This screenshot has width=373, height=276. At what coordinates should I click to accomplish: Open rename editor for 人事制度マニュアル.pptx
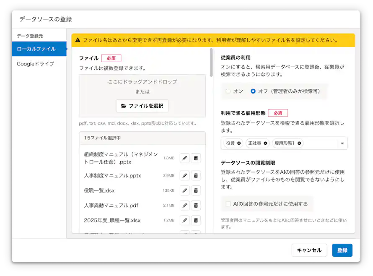pyautogui.click(x=184, y=175)
